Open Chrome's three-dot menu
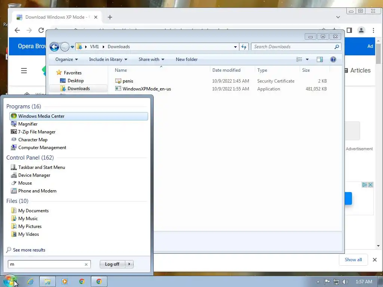This screenshot has height=287, width=383. tap(373, 30)
